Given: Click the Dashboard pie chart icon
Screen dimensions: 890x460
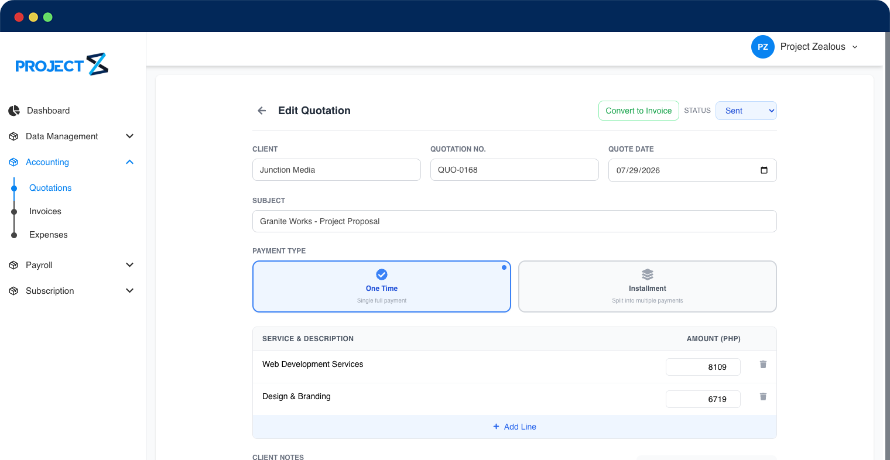Looking at the screenshot, I should tap(14, 111).
